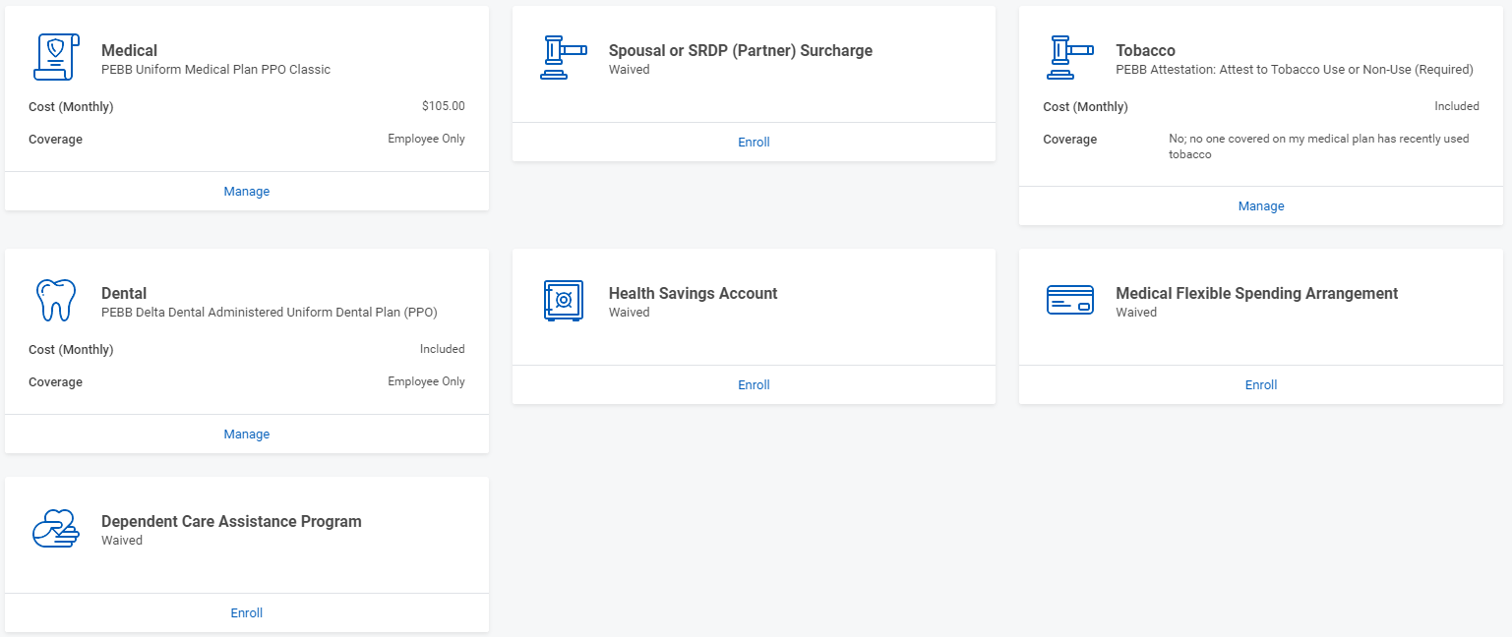
Task: Select the Medical 'Coverage' label
Action: pos(55,140)
